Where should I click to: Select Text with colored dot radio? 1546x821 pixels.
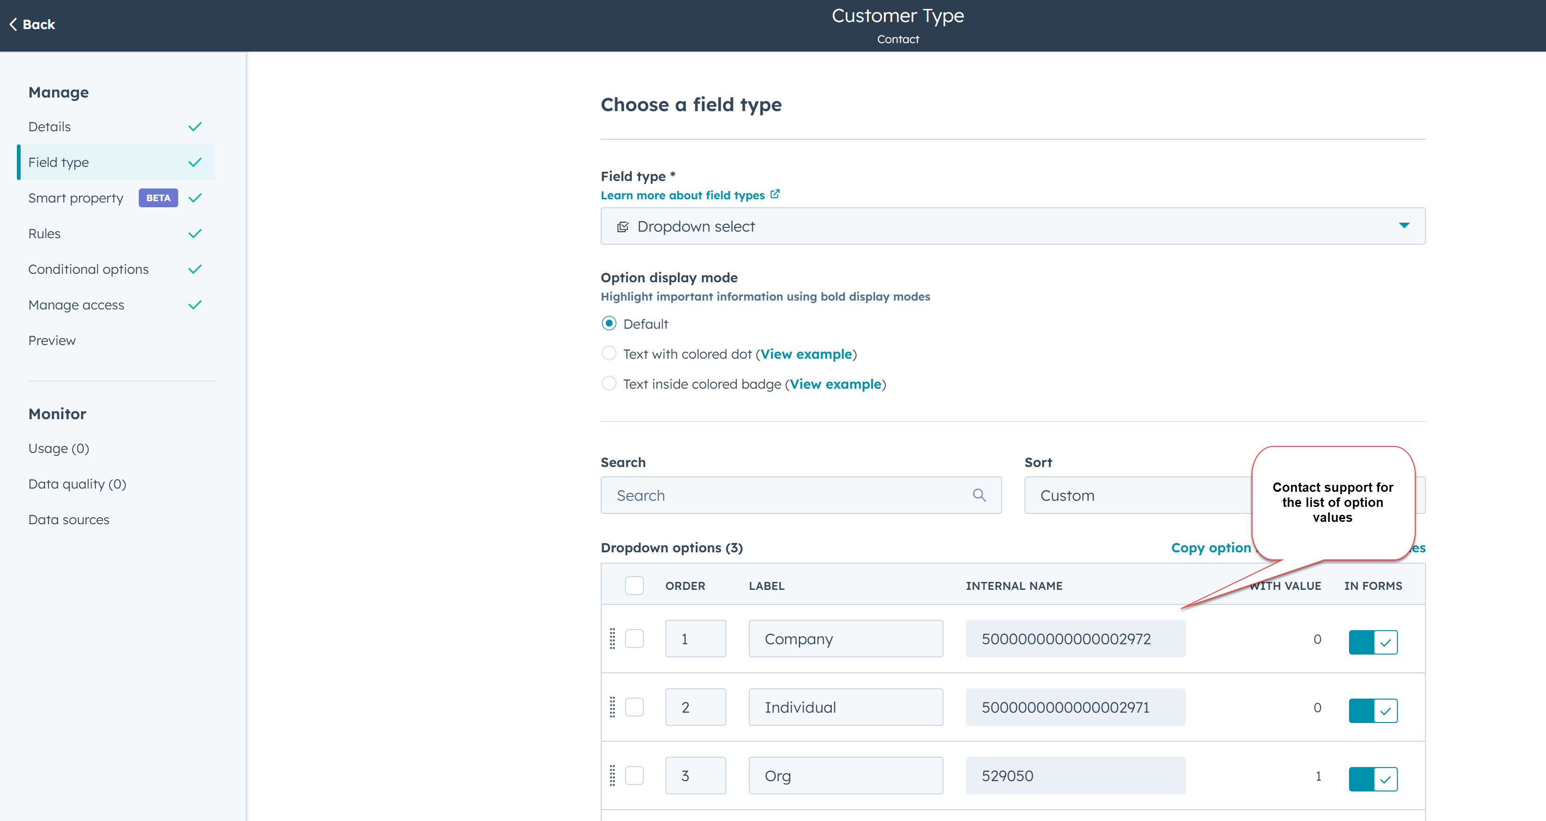[609, 354]
